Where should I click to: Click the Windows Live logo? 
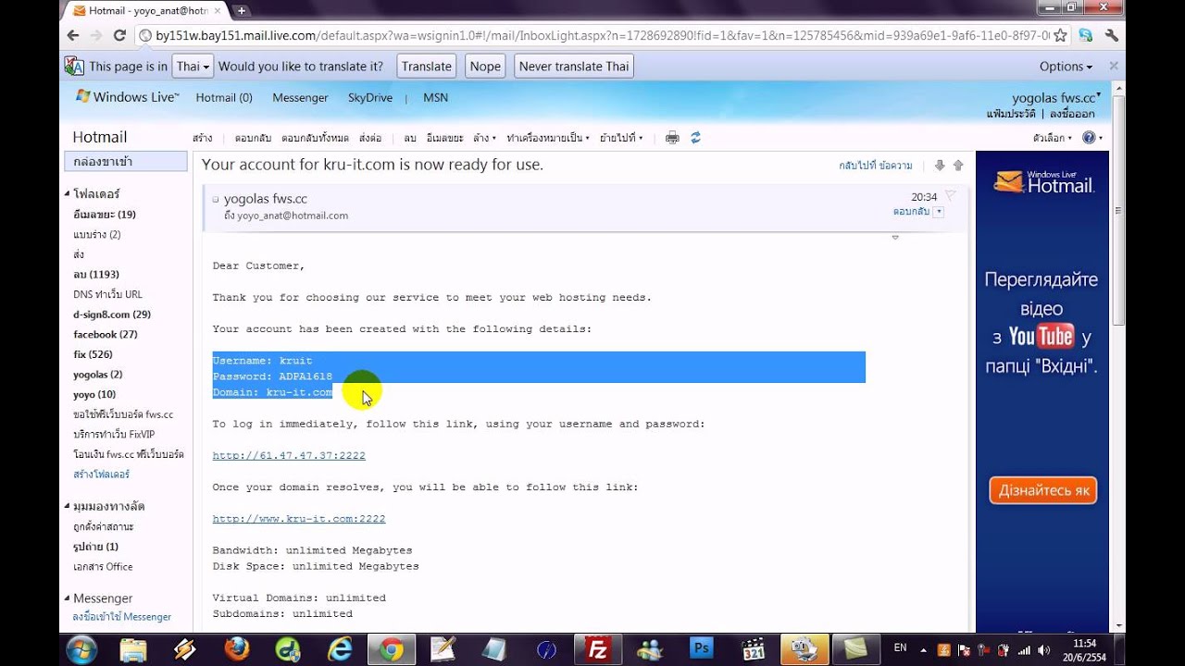[x=127, y=97]
